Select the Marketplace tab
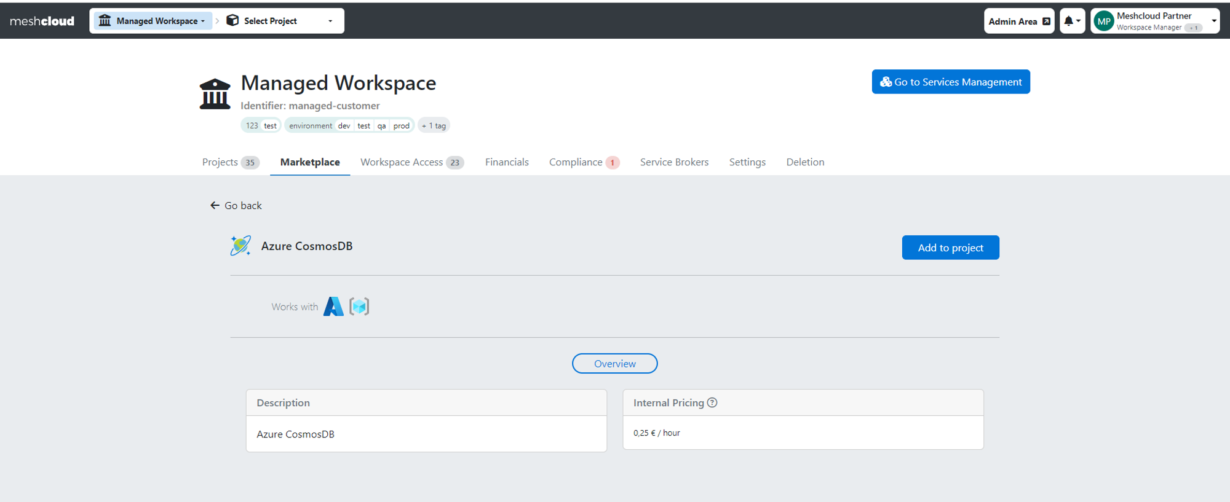Image resolution: width=1230 pixels, height=502 pixels. pyautogui.click(x=310, y=162)
